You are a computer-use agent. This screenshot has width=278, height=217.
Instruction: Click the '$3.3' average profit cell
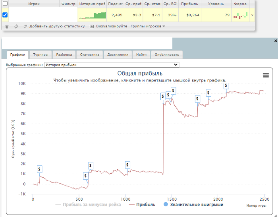click(133, 15)
